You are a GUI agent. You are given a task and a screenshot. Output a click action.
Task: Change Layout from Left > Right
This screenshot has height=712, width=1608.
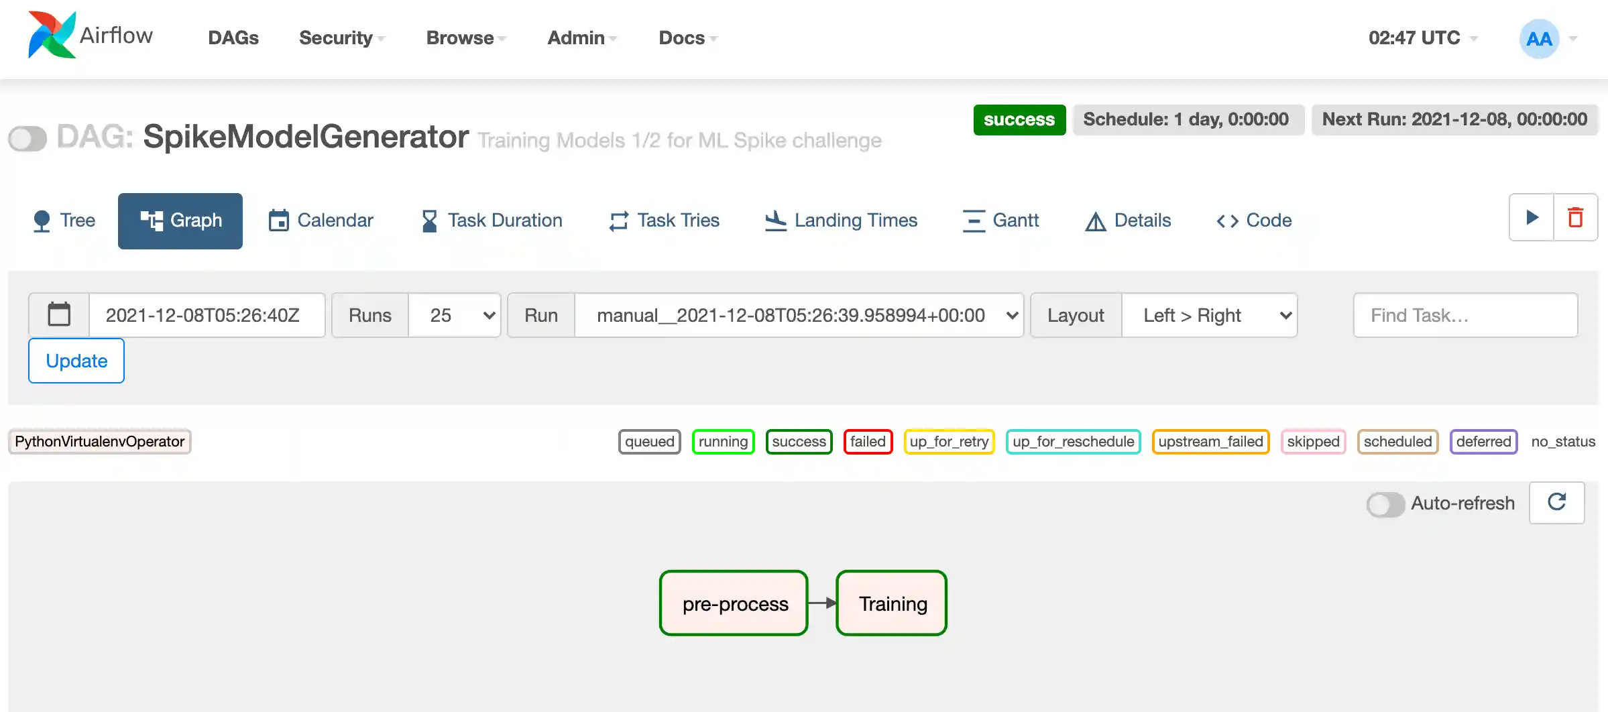1210,315
